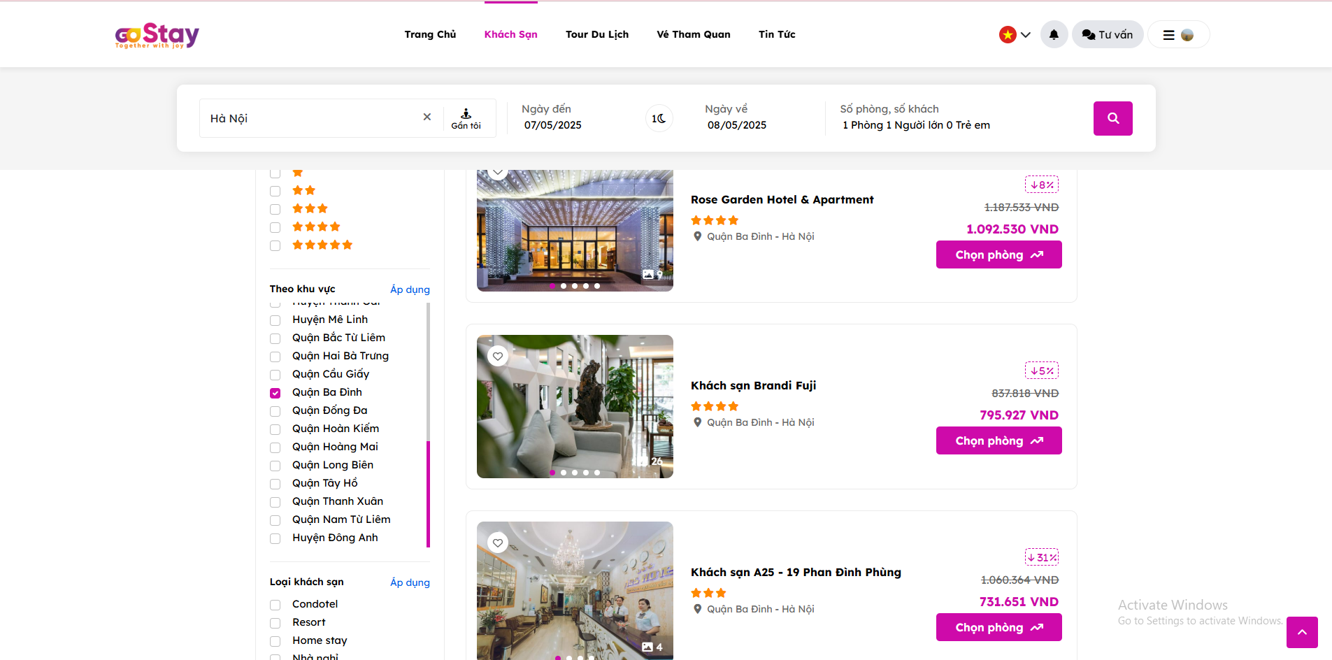Apply the Theo khu vực filter

pos(410,289)
